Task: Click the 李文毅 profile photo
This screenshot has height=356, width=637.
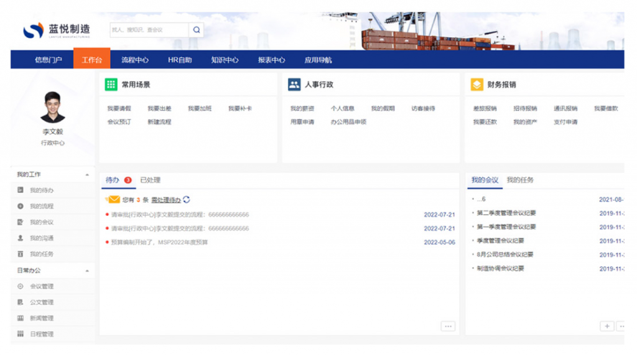Action: pyautogui.click(x=53, y=107)
